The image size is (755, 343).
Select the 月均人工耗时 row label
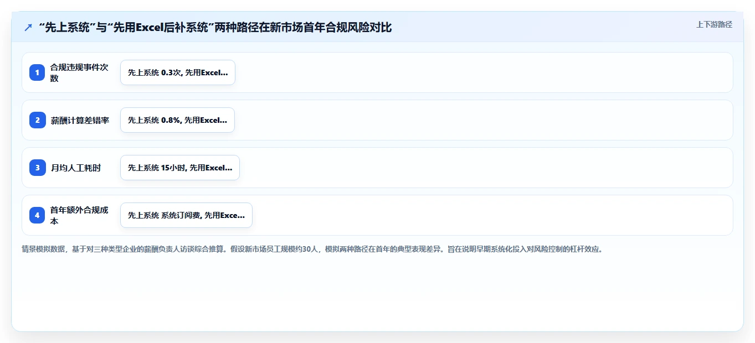point(76,168)
